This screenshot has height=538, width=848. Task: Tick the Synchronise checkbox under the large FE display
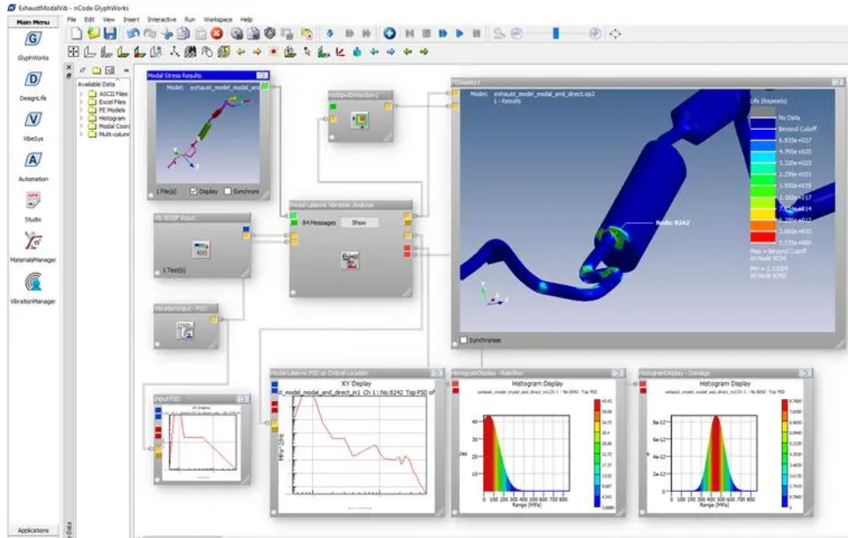tap(464, 340)
